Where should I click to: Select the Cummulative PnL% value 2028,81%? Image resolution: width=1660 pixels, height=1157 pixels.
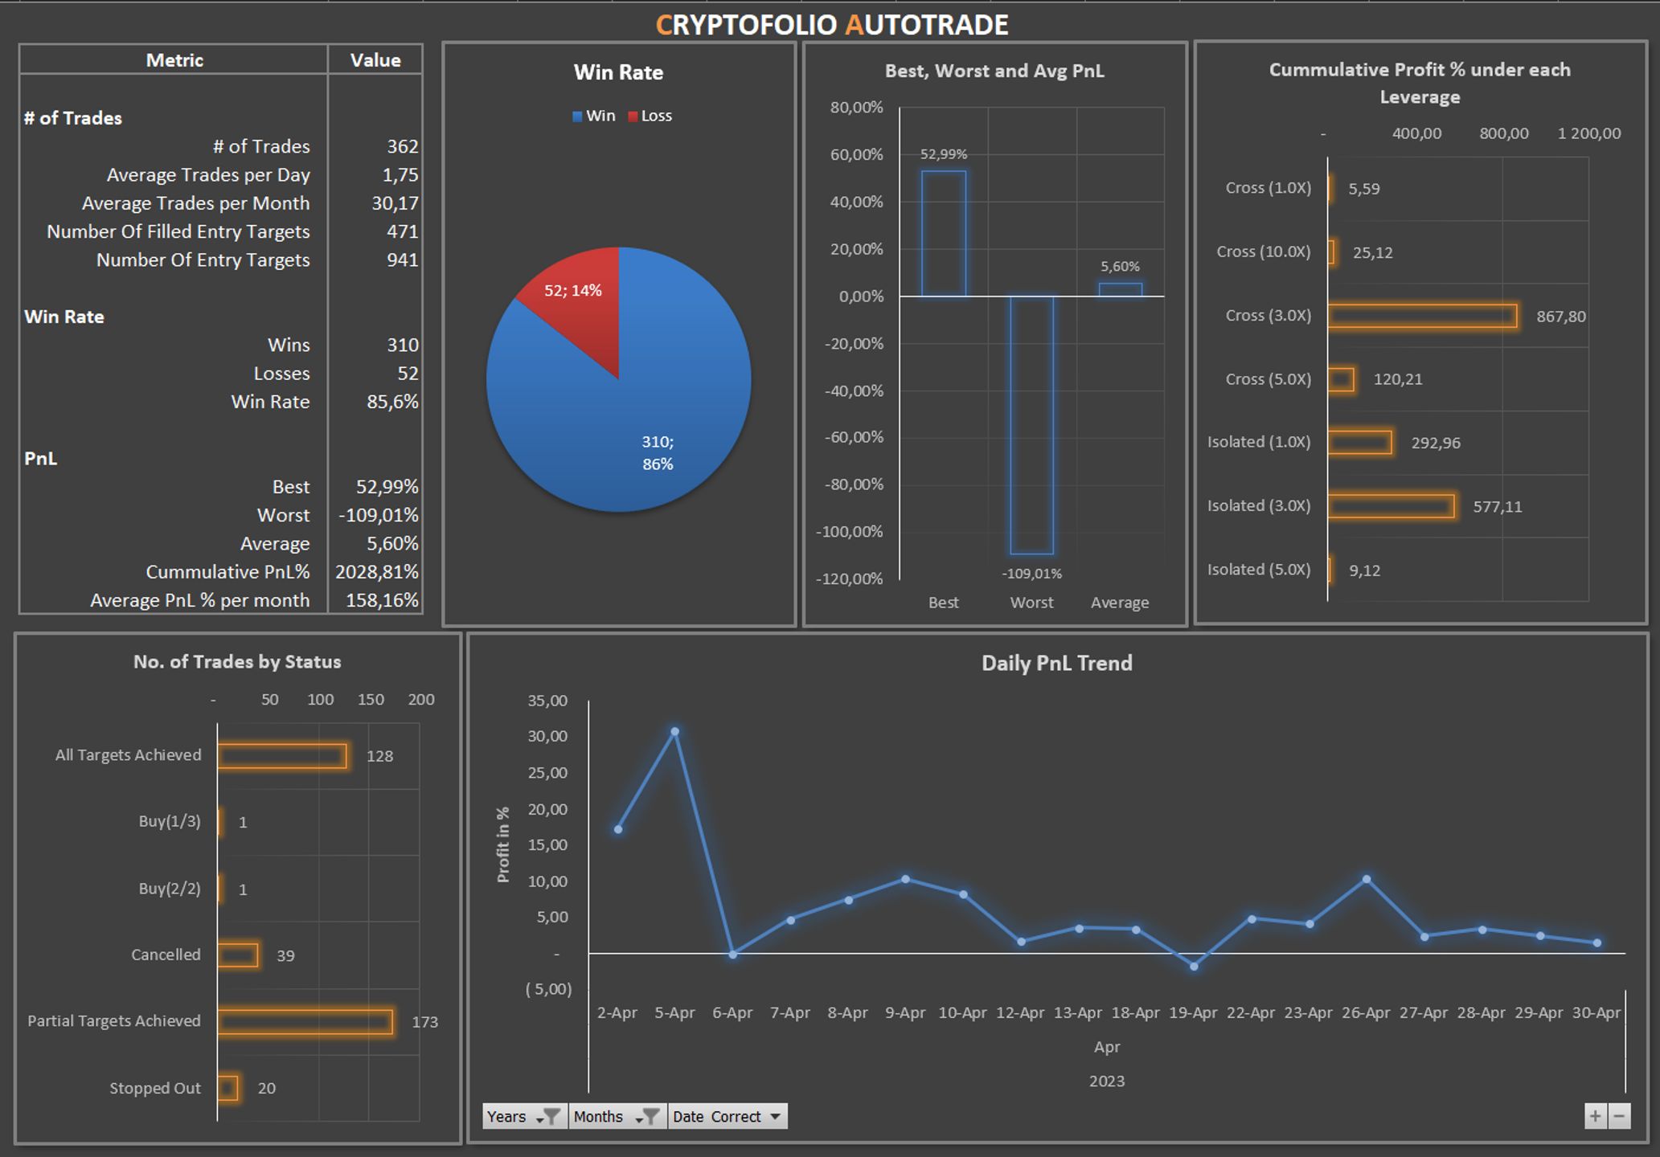pos(377,572)
